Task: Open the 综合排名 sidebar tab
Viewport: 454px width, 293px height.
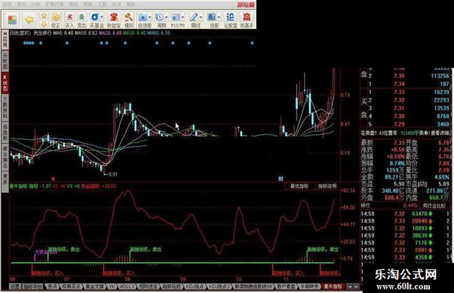Action: coord(5,157)
